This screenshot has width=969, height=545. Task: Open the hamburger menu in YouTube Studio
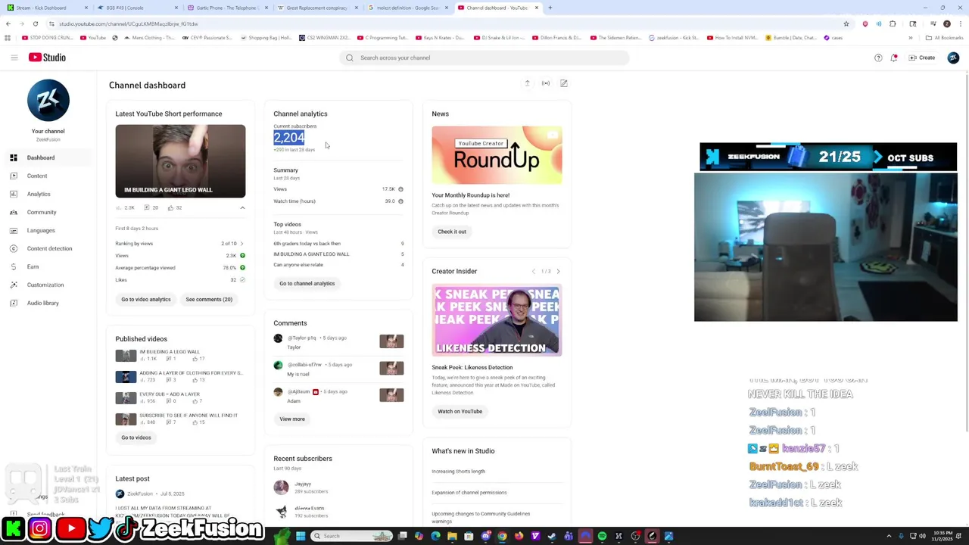point(14,58)
